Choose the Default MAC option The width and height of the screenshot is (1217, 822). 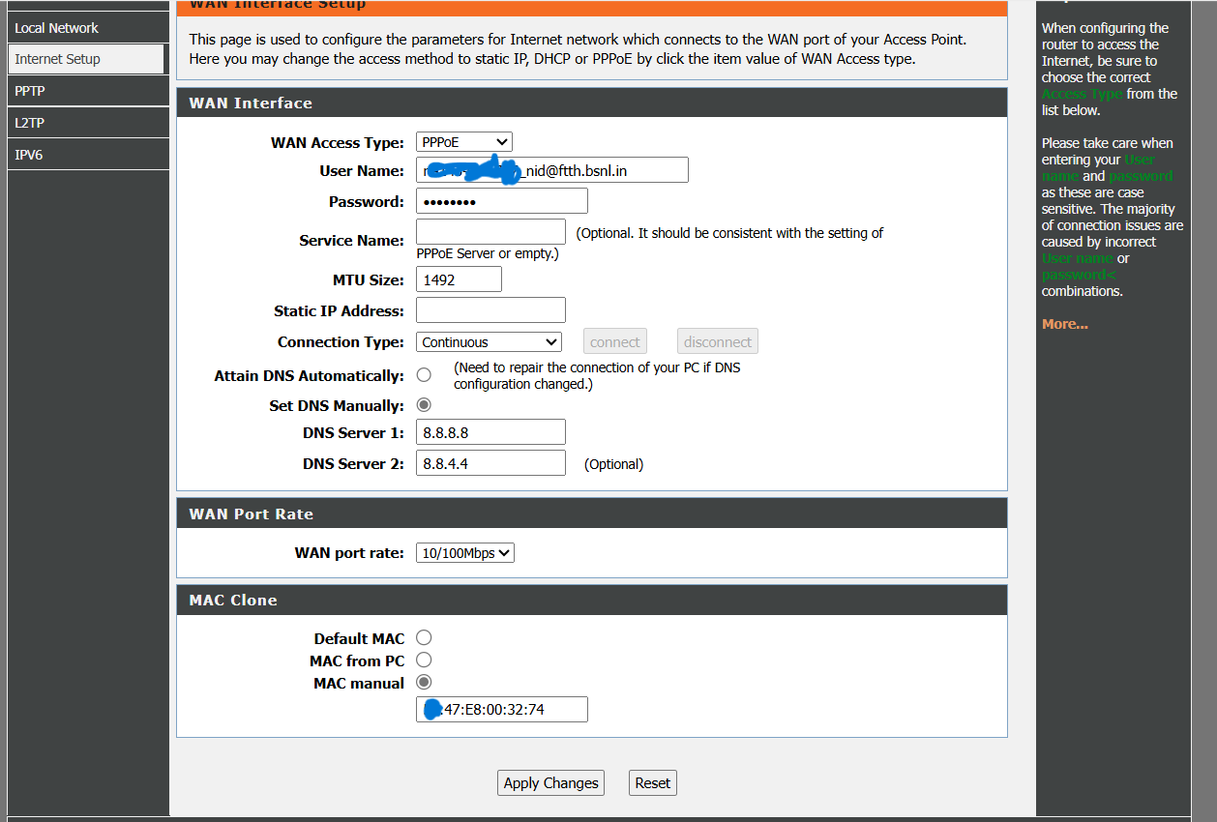pyautogui.click(x=424, y=637)
